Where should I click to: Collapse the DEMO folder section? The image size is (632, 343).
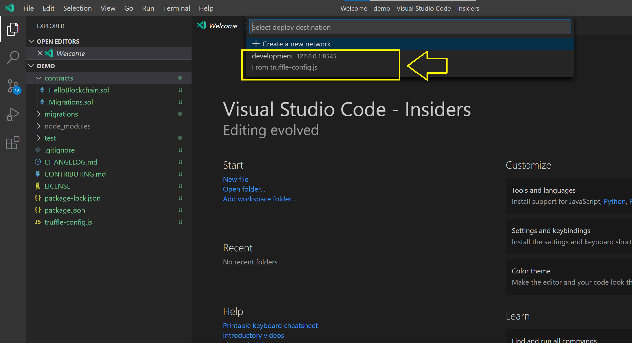click(x=31, y=66)
